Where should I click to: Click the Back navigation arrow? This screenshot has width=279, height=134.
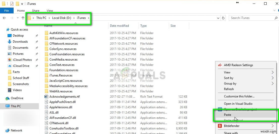pyautogui.click(x=5, y=18)
